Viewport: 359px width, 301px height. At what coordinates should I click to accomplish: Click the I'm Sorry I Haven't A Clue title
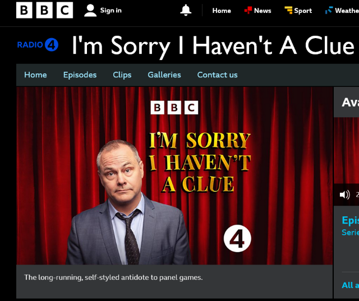point(213,45)
